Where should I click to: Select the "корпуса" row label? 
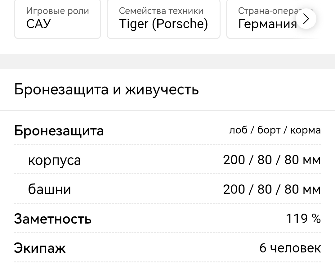tap(54, 160)
